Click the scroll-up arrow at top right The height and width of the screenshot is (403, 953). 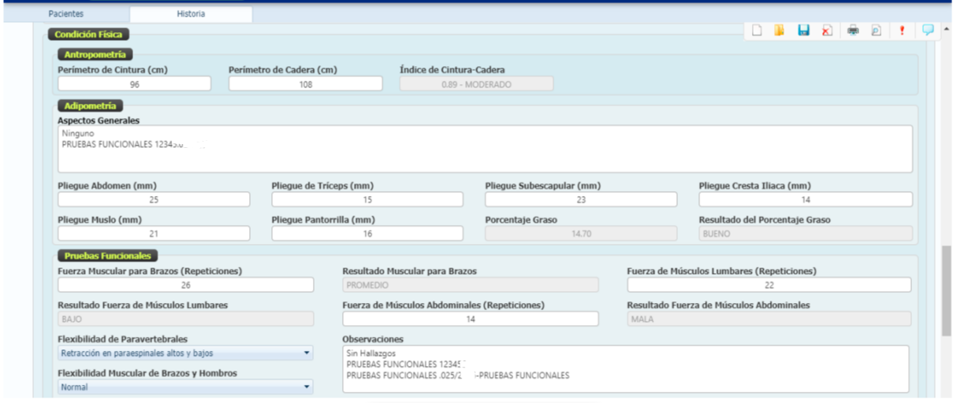(946, 29)
